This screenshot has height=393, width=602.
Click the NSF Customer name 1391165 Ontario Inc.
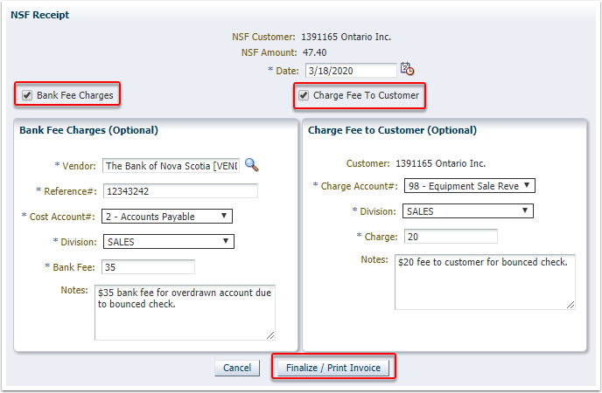tap(346, 37)
